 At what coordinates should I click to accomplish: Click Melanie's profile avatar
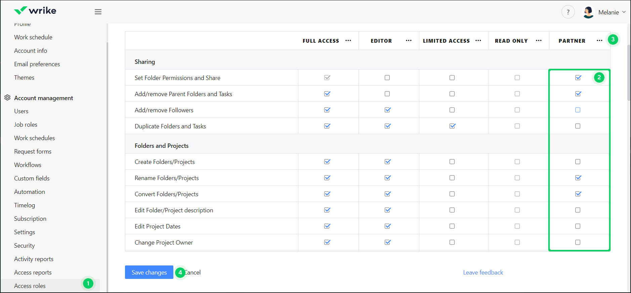[588, 12]
